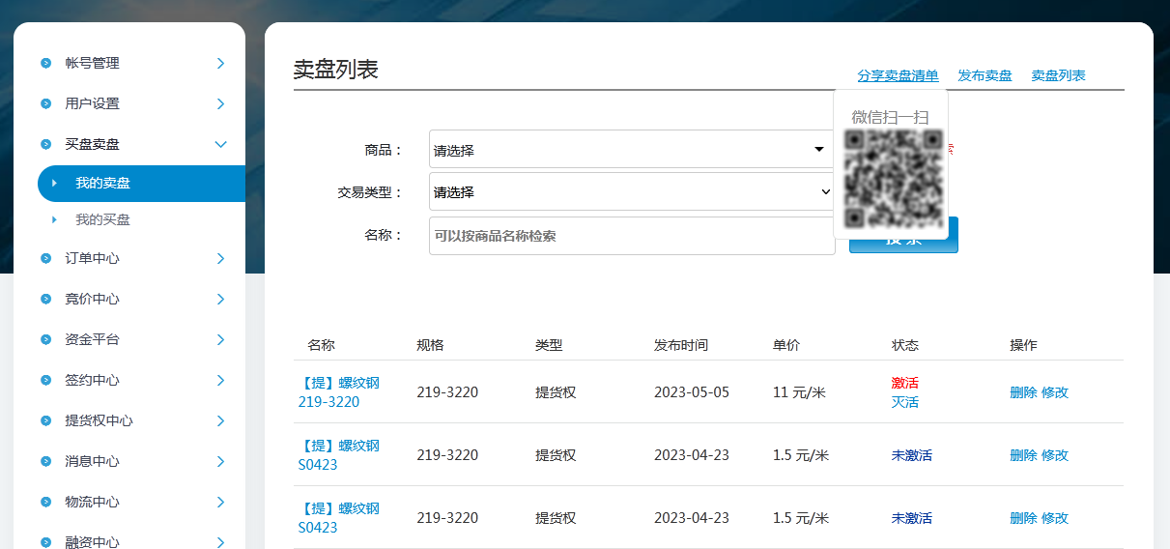Click the 名称 search input field
1170x549 pixels.
(631, 236)
